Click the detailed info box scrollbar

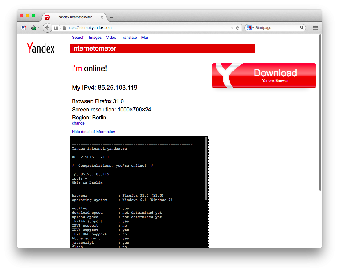pos(206,169)
